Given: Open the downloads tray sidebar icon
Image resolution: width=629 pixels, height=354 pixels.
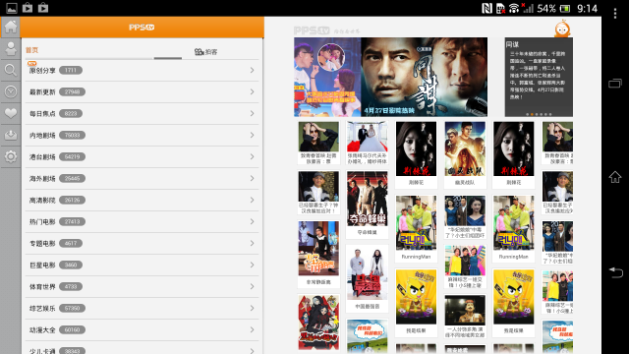Looking at the screenshot, I should (11, 136).
